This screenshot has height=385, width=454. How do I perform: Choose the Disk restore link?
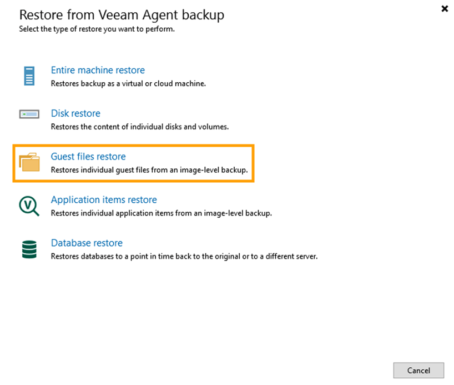pyautogui.click(x=75, y=113)
